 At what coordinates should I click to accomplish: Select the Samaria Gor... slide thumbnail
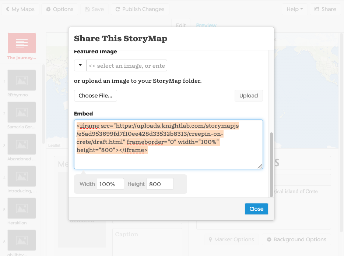(x=22, y=112)
